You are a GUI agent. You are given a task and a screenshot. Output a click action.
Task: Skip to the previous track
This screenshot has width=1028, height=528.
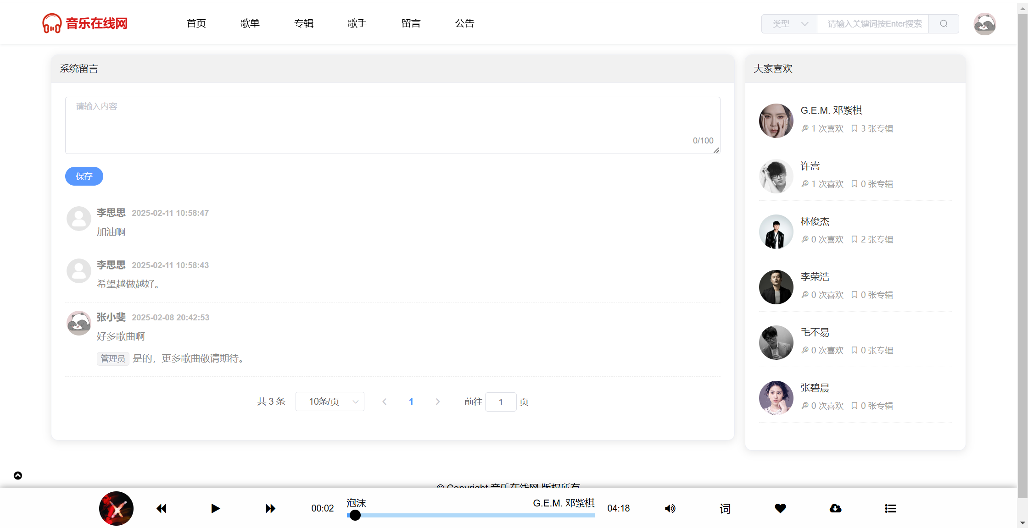[x=162, y=508]
